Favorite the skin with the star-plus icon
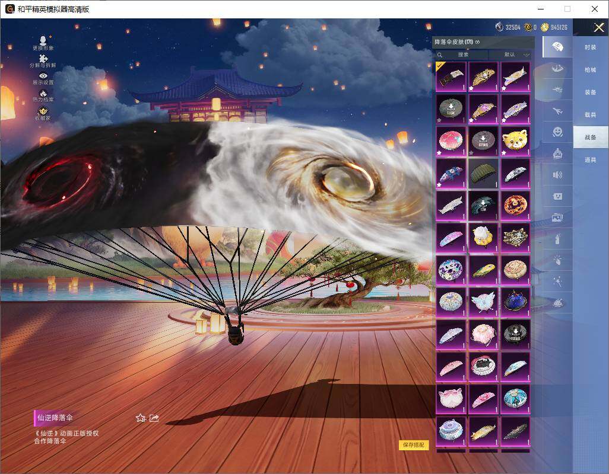 point(141,418)
